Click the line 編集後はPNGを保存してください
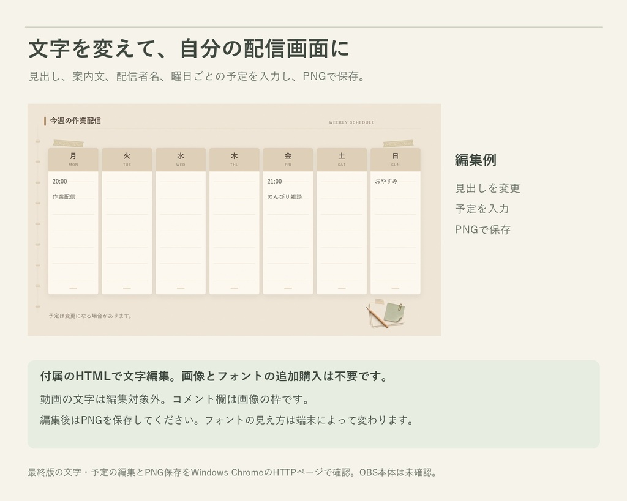627x501 pixels. (227, 420)
